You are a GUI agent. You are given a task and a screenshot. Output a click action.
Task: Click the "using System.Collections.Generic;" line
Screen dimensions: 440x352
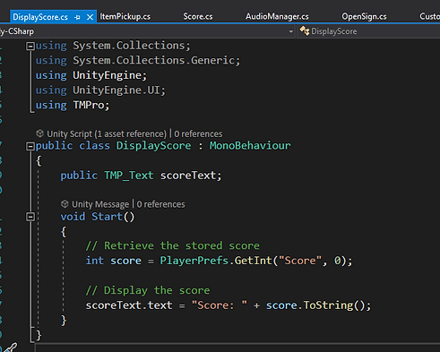pyautogui.click(x=138, y=61)
